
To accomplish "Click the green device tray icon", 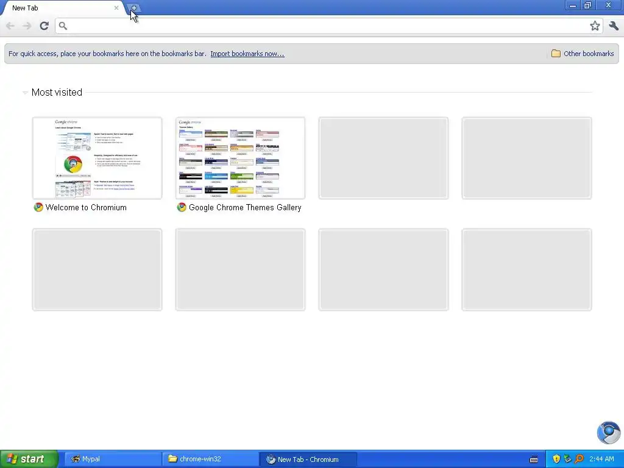I will pyautogui.click(x=567, y=459).
